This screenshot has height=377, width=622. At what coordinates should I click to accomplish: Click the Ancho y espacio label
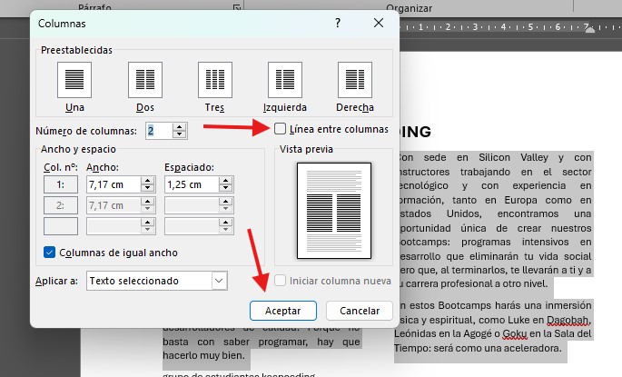coord(78,149)
